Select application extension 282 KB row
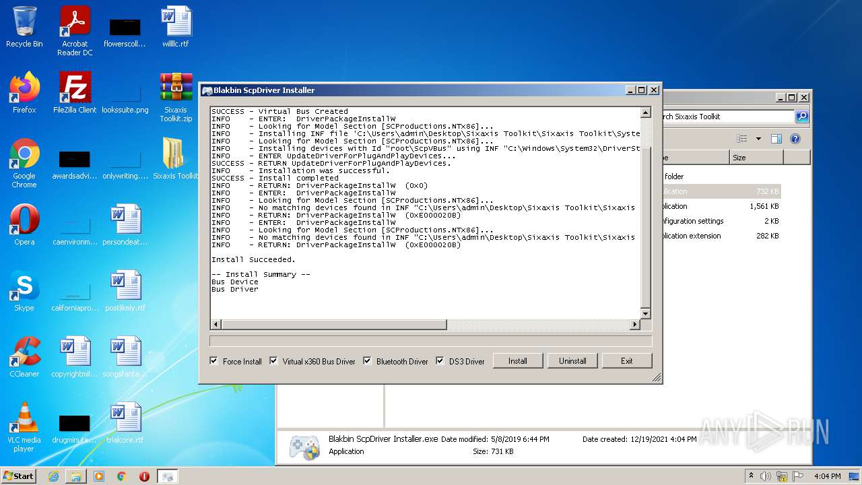The image size is (862, 485). [x=721, y=236]
